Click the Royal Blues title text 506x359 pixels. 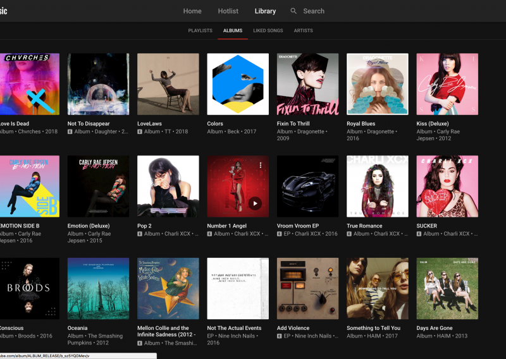[x=361, y=123]
